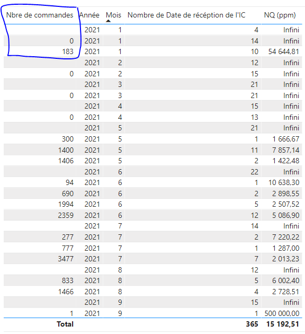Viewport: 305px width, 334px height.
Task: Click the Nbre de commandes column header
Action: [x=40, y=15]
